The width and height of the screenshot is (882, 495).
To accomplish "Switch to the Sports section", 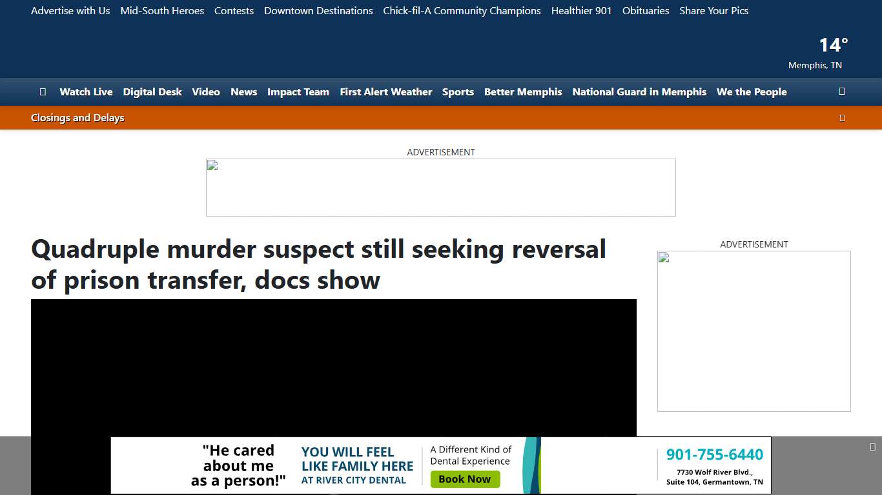I will pos(458,92).
